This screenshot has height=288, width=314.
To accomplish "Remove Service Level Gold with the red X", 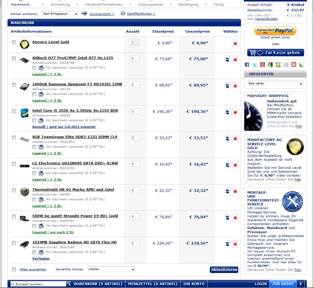I will (235, 43).
